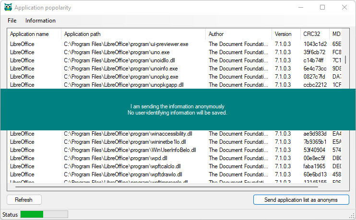Click version 7.1.0.3 in the wpftcalclo.dll row
The height and width of the screenshot is (220, 356).
pyautogui.click(x=283, y=166)
